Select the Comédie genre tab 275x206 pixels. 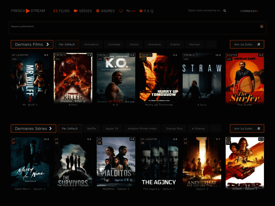tap(114, 44)
